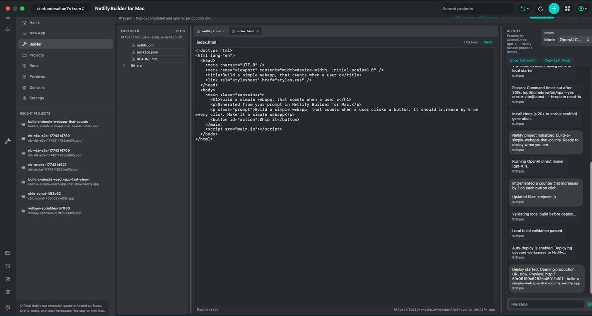Open the akintundesultan1's team selector

pos(60,8)
